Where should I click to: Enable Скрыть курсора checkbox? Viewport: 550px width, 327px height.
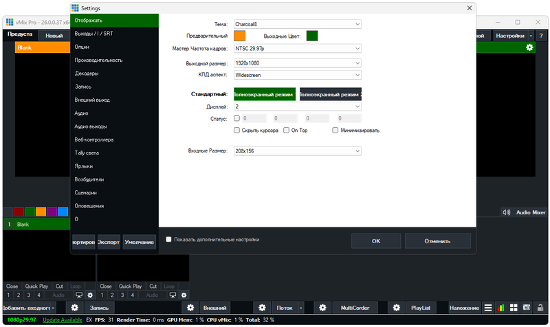coord(237,130)
